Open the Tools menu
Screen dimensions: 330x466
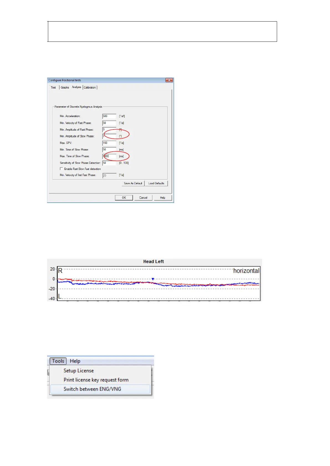58,361
